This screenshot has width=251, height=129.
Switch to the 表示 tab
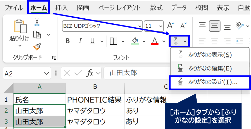[x=223, y=8]
